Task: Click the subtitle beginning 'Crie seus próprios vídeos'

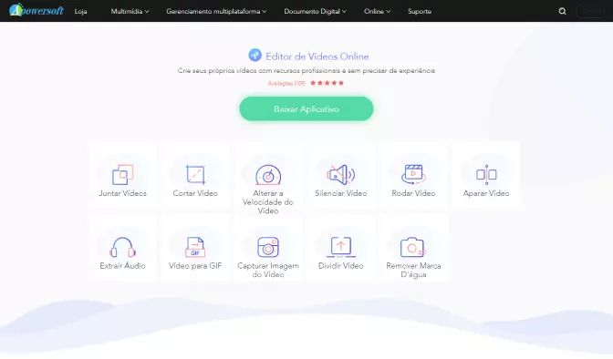Action: (306, 71)
